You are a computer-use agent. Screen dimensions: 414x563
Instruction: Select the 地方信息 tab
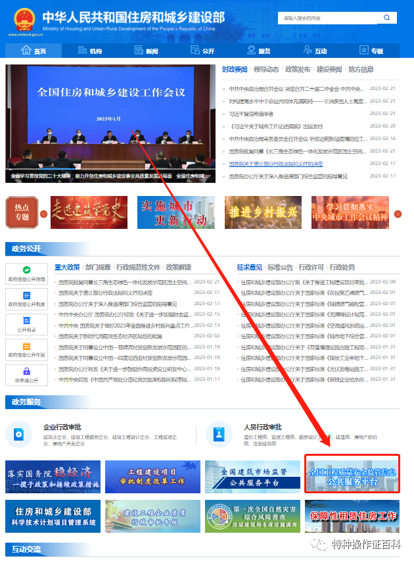tap(361, 69)
